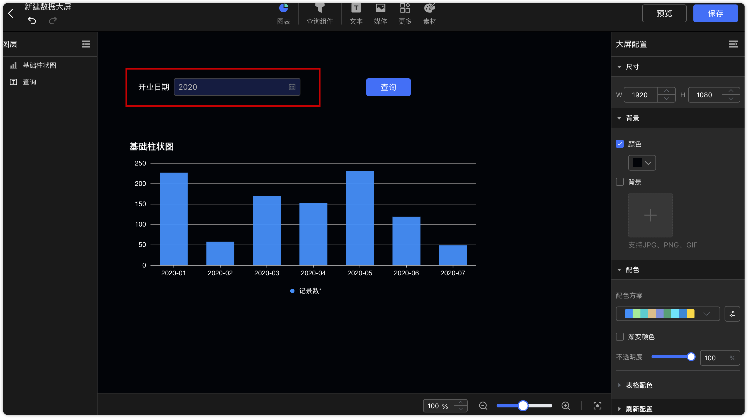The width and height of the screenshot is (748, 418).
Task: Uncheck the 颜色 checkbox
Action: [x=620, y=144]
